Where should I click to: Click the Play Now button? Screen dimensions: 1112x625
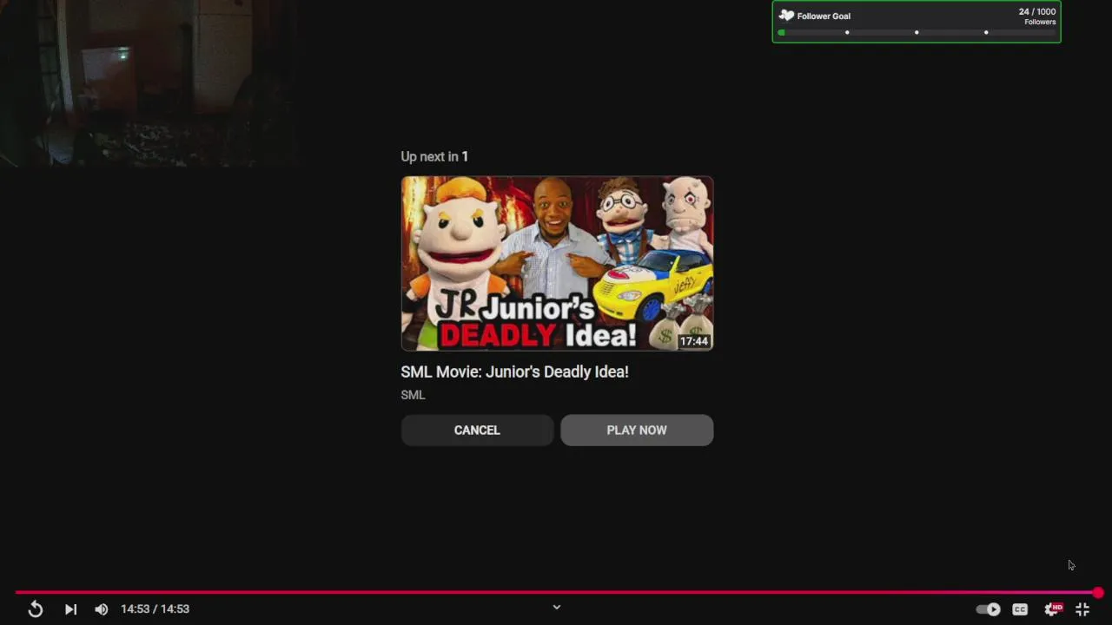(637, 431)
